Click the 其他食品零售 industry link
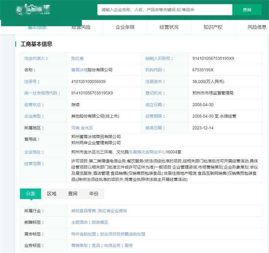 pos(84,211)
